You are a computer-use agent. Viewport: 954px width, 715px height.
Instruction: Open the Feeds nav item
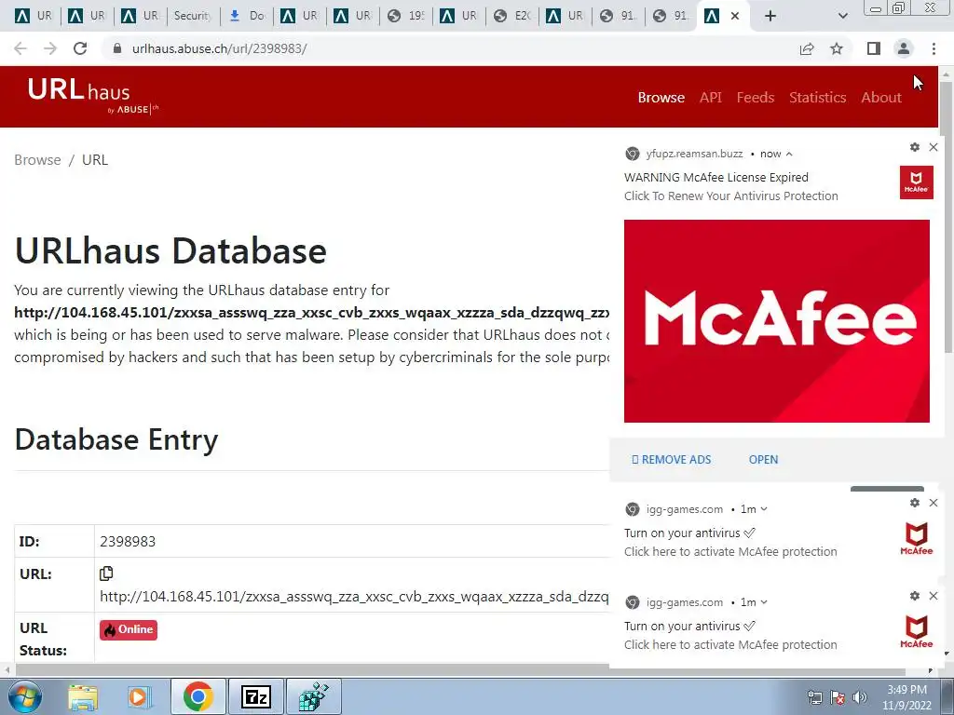coord(755,97)
